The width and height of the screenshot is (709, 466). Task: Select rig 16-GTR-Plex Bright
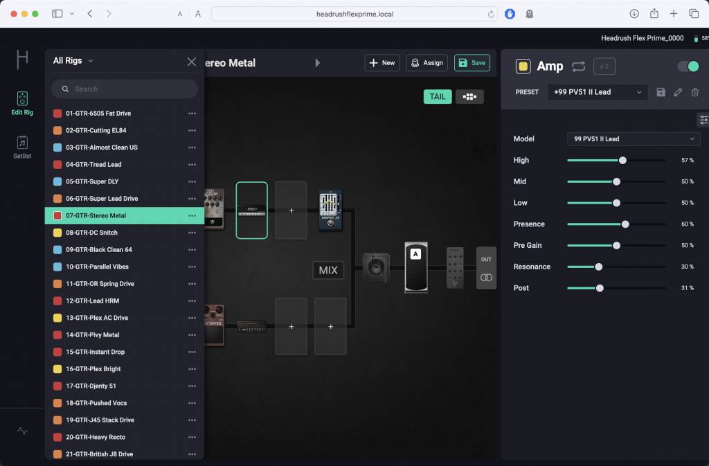click(125, 369)
